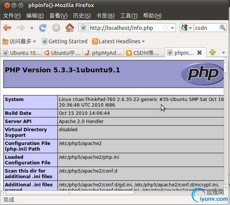Click the phpMyAdmin tab favicon
Viewport: 230px width, 205px height.
(x=88, y=53)
